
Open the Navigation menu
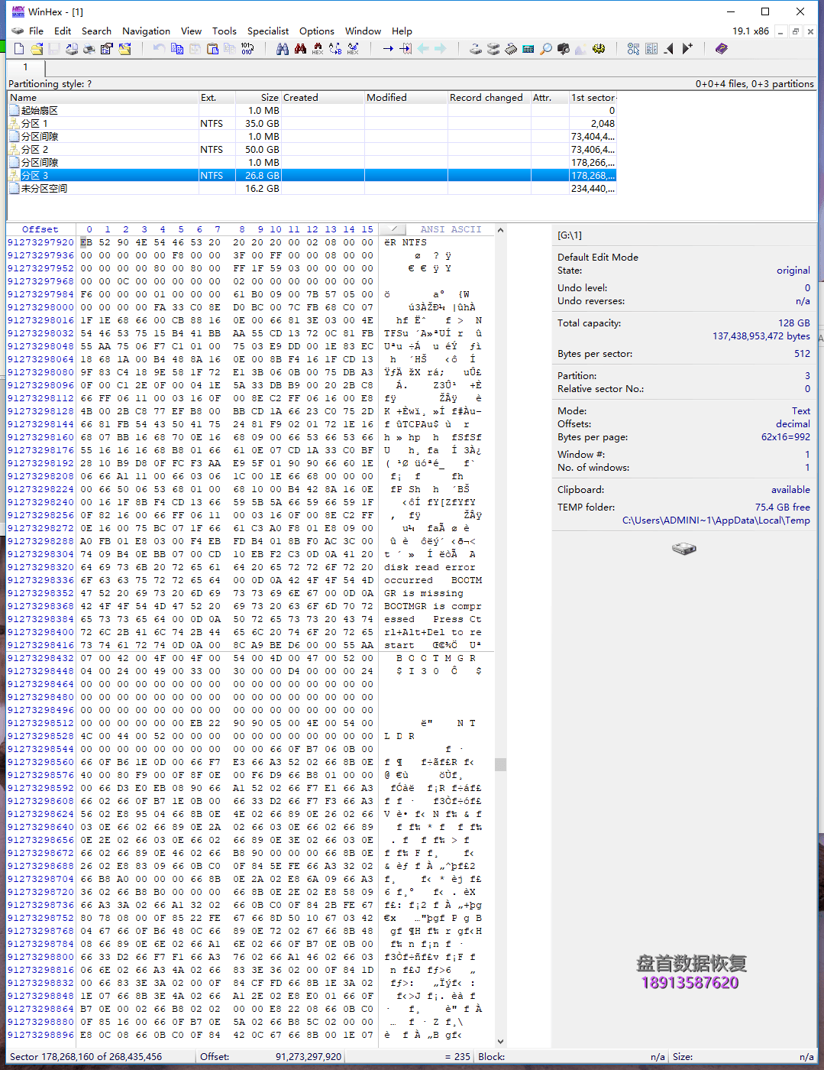coord(146,31)
